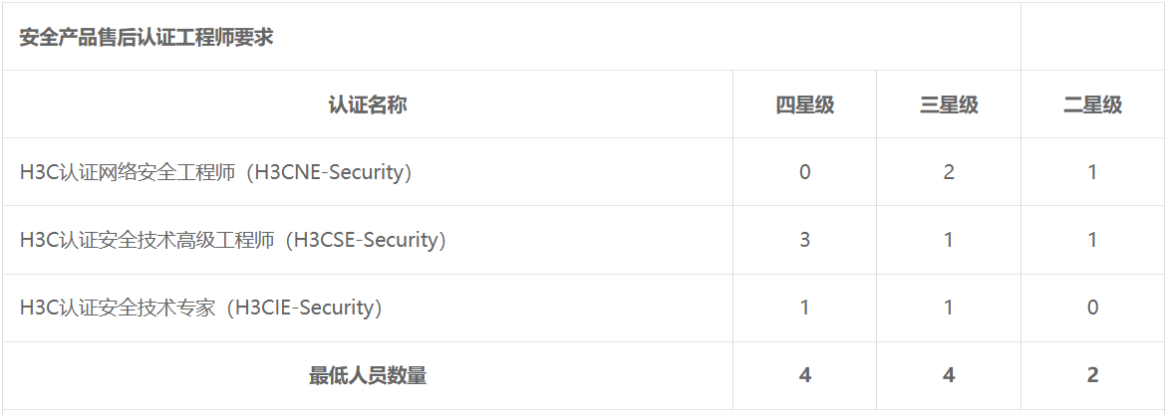Click the 二星级 value for H3CIE-Security

1092,308
